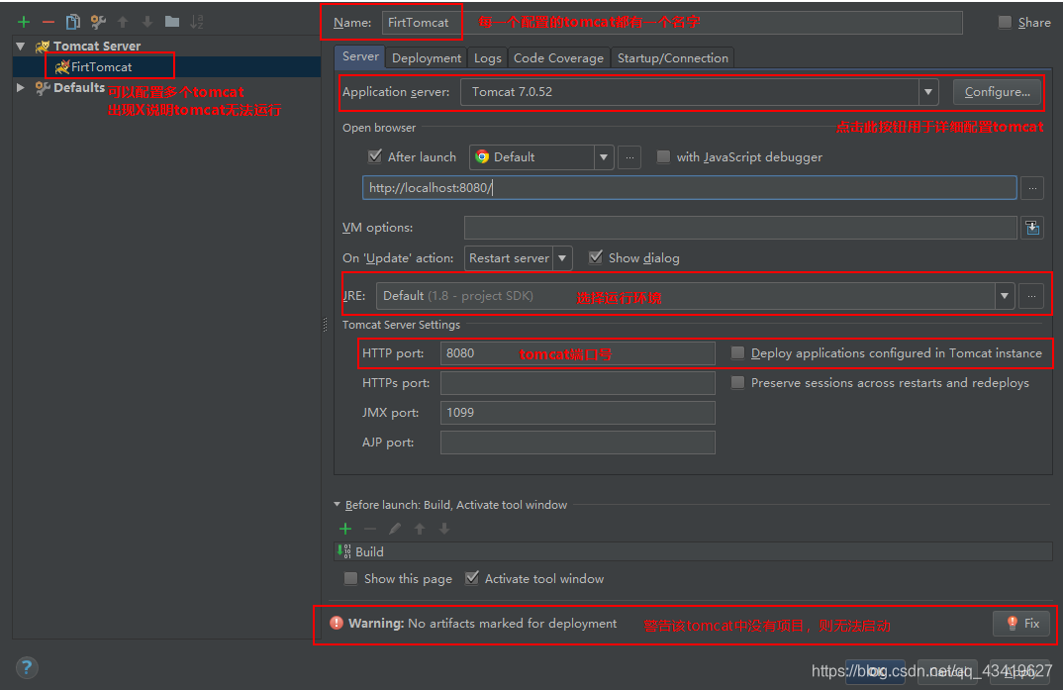Viewport: 1063px width, 690px height.
Task: Collapse the Before launch section
Action: (337, 504)
